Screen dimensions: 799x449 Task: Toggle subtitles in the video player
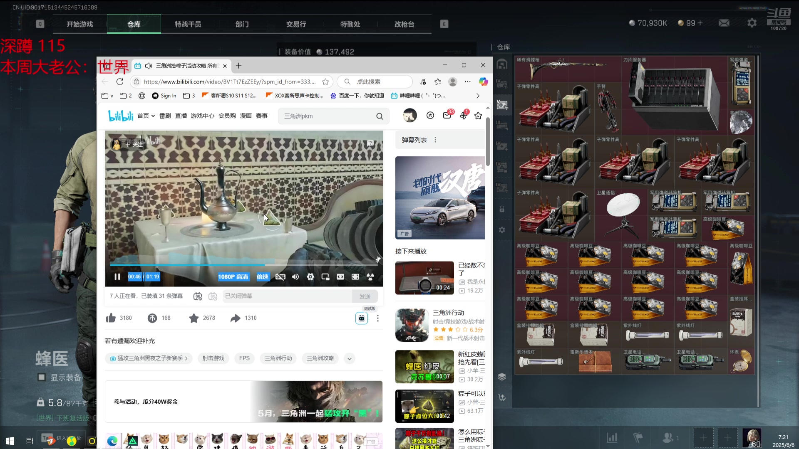[x=280, y=277]
